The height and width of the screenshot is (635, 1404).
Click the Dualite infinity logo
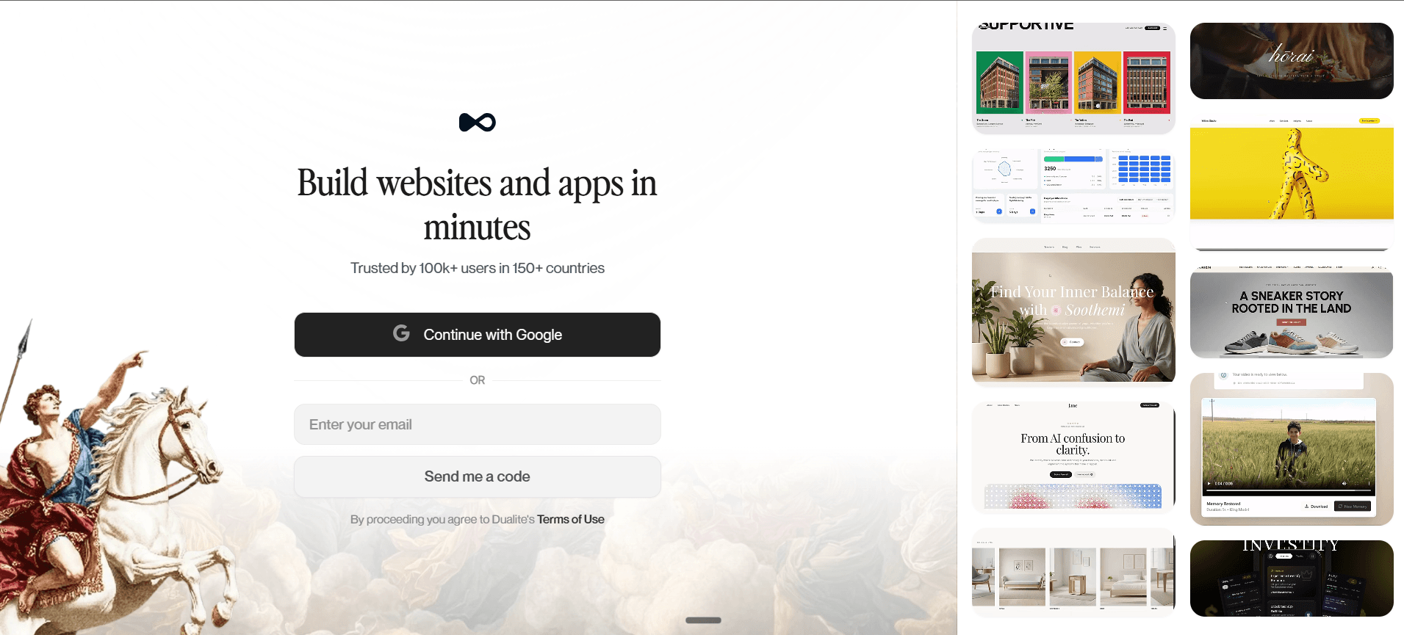click(478, 122)
